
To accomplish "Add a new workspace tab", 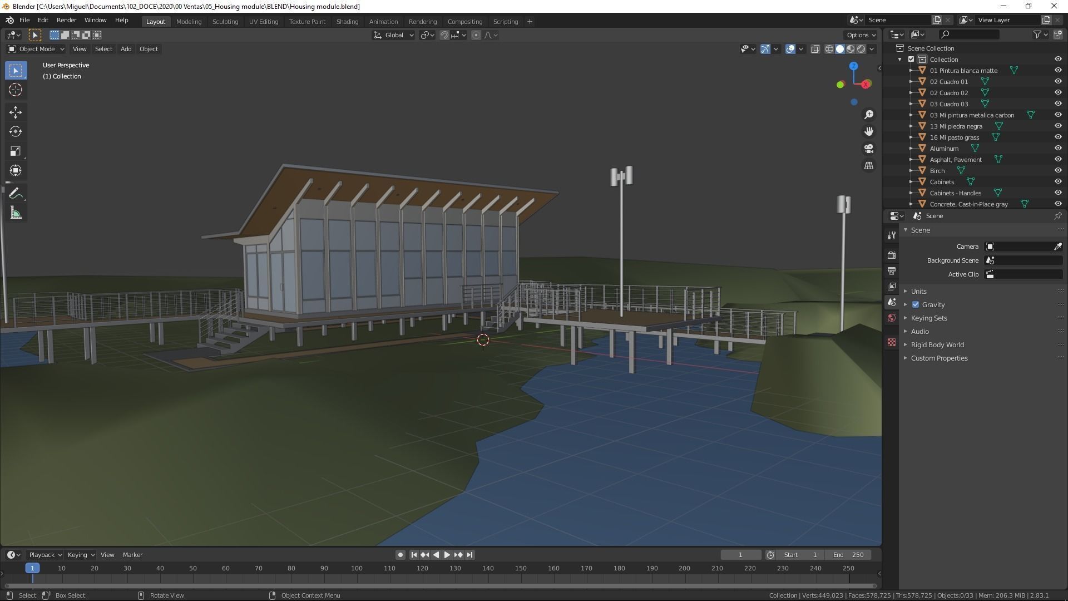I will coord(530,22).
